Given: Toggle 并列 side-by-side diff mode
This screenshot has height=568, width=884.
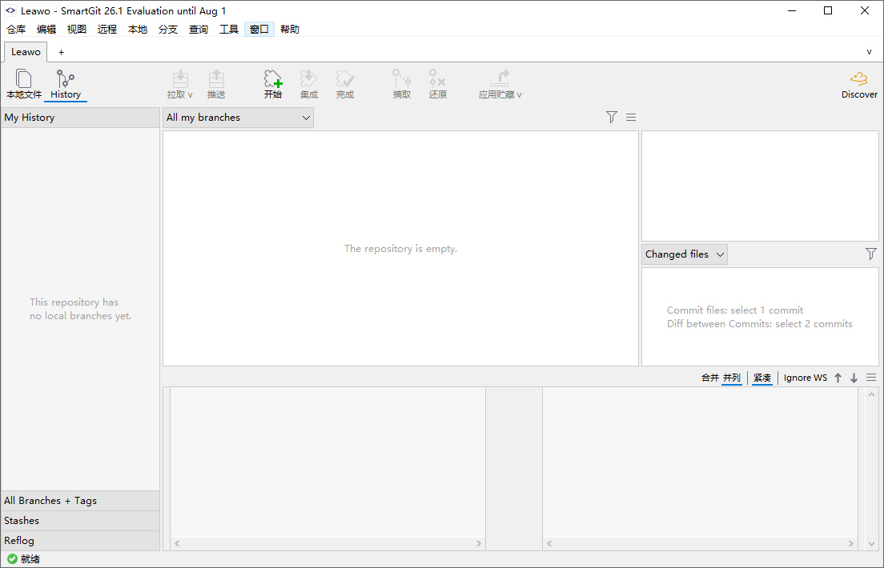Looking at the screenshot, I should pos(732,378).
